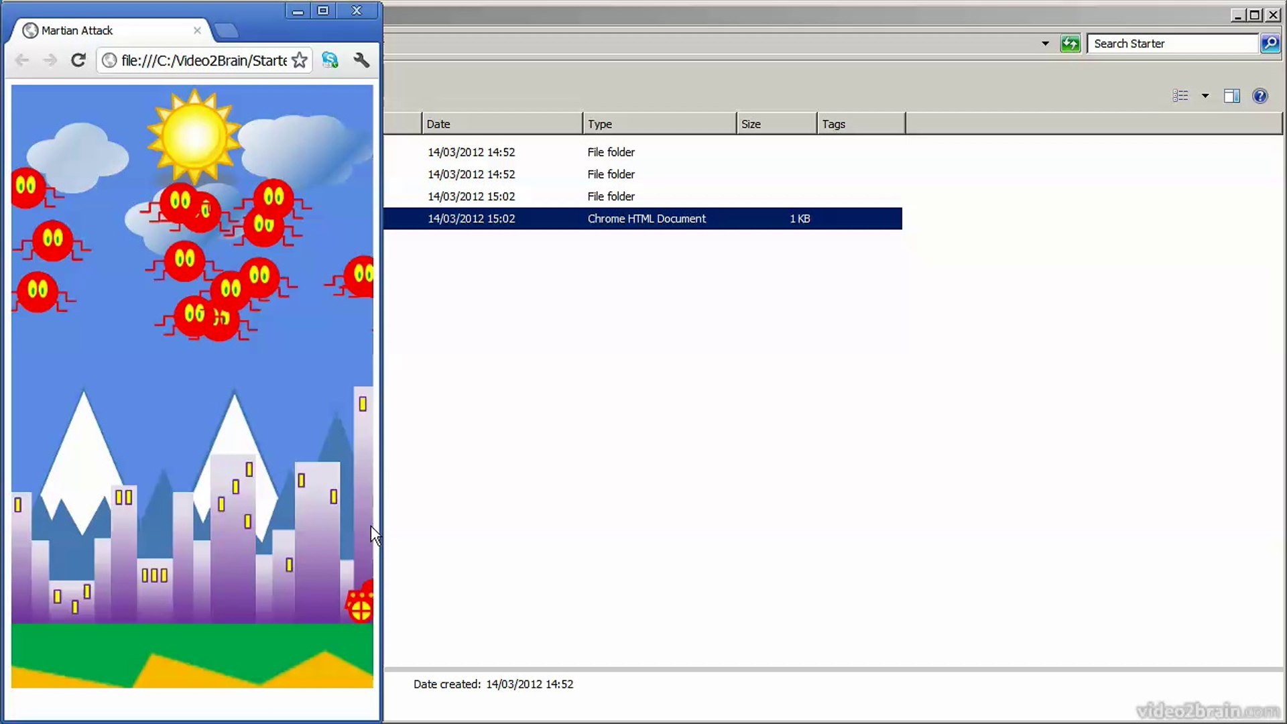Sort files by Type column header
The width and height of the screenshot is (1287, 724).
coord(659,124)
